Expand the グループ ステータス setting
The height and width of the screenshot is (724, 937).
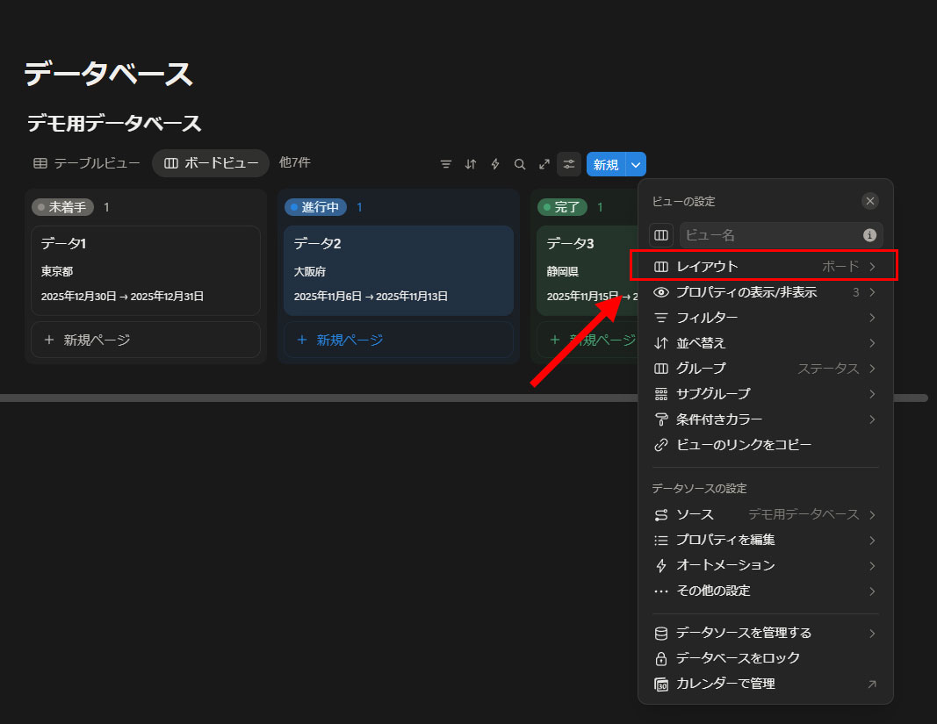764,369
